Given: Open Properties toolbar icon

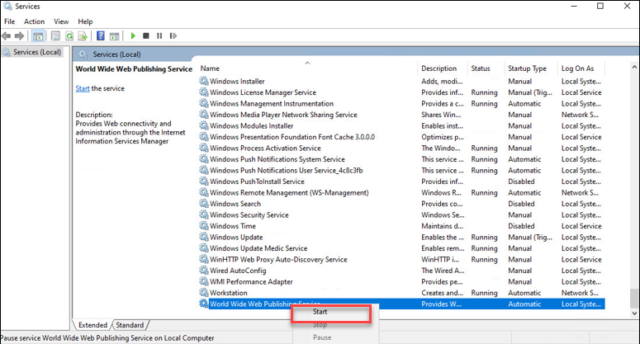Looking at the screenshot, I should pos(55,35).
